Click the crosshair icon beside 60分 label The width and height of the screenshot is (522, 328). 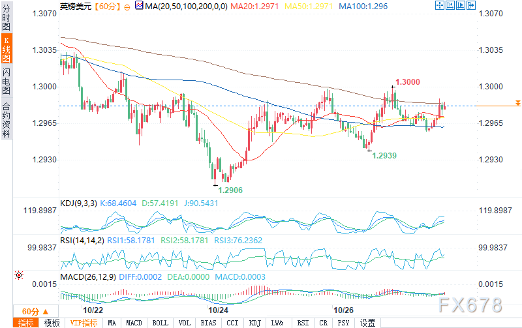point(127,6)
